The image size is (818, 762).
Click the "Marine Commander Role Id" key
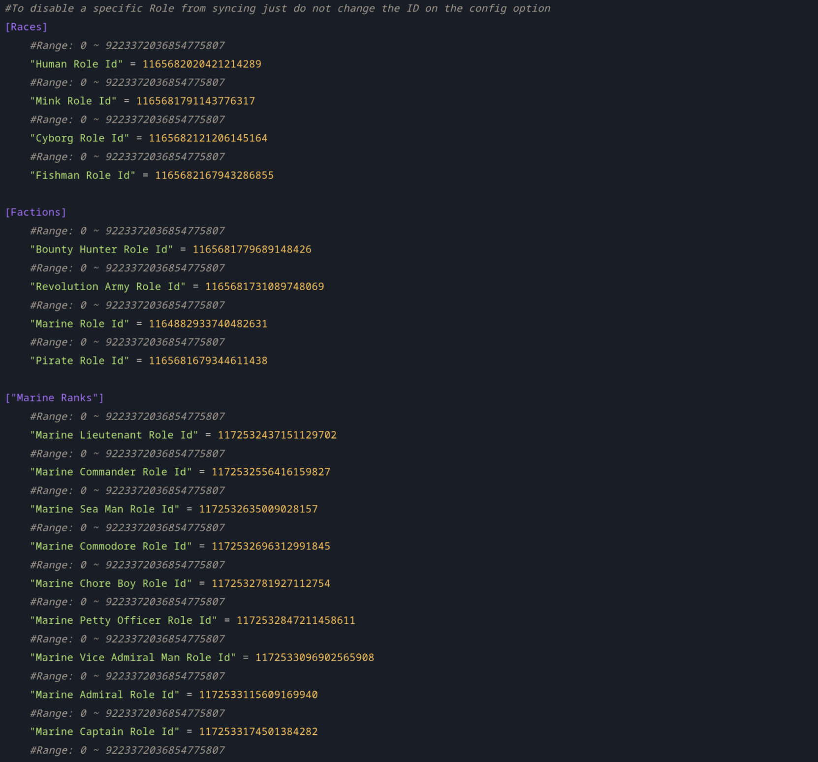pos(111,472)
